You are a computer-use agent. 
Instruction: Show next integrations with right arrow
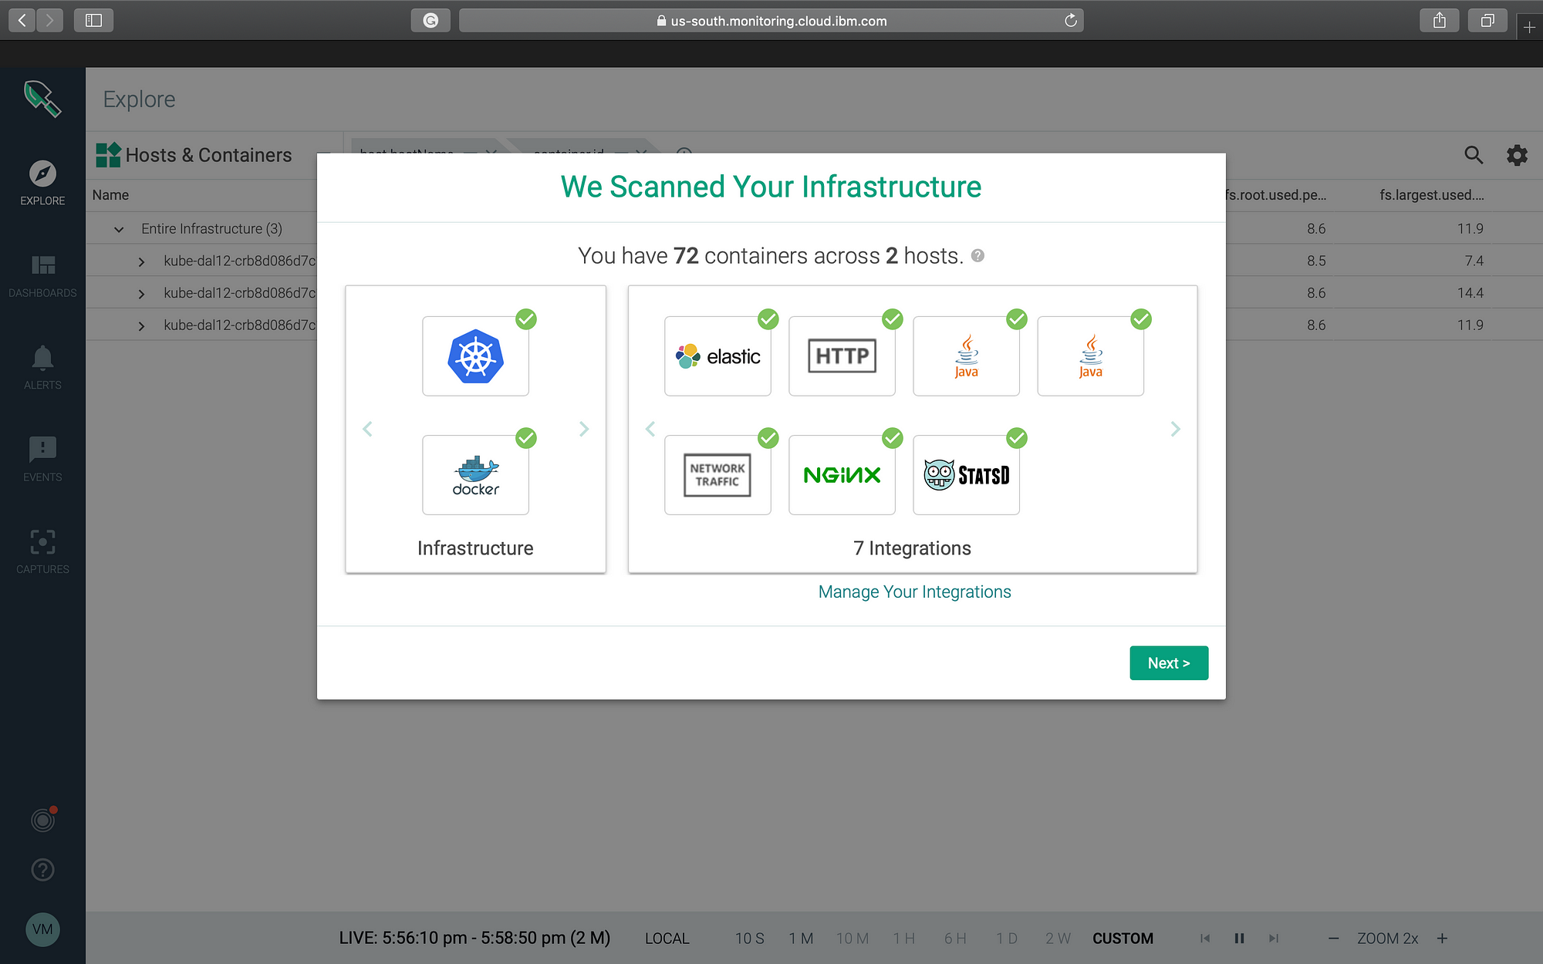point(1175,429)
